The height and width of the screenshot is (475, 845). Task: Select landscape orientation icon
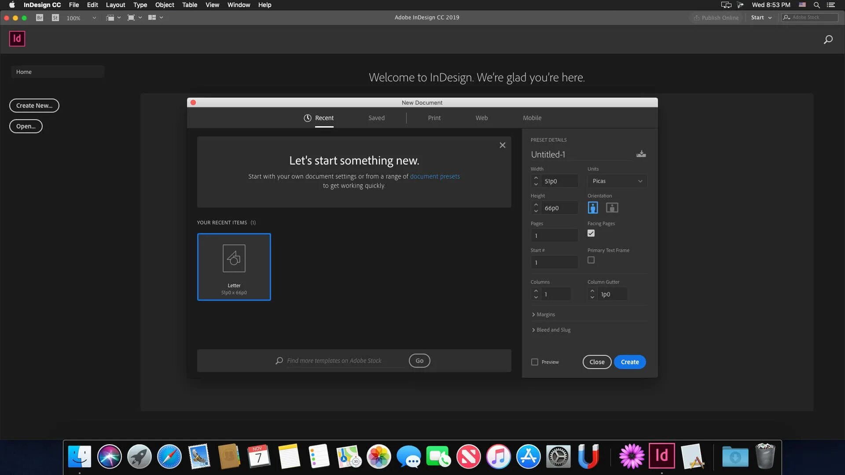tap(612, 208)
